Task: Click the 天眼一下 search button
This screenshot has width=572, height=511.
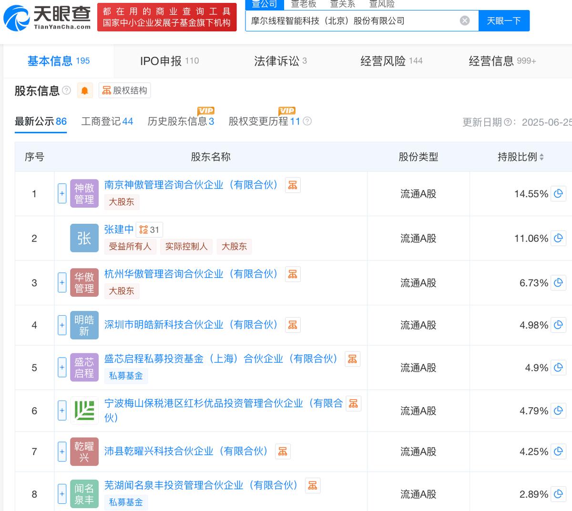Action: coord(503,21)
